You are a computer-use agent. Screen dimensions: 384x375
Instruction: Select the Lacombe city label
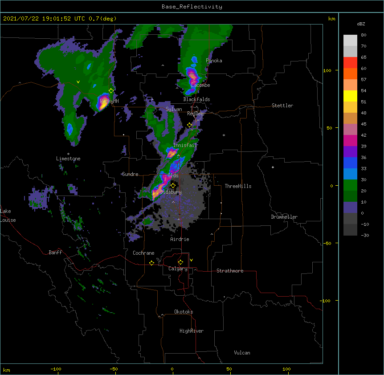pyautogui.click(x=200, y=85)
